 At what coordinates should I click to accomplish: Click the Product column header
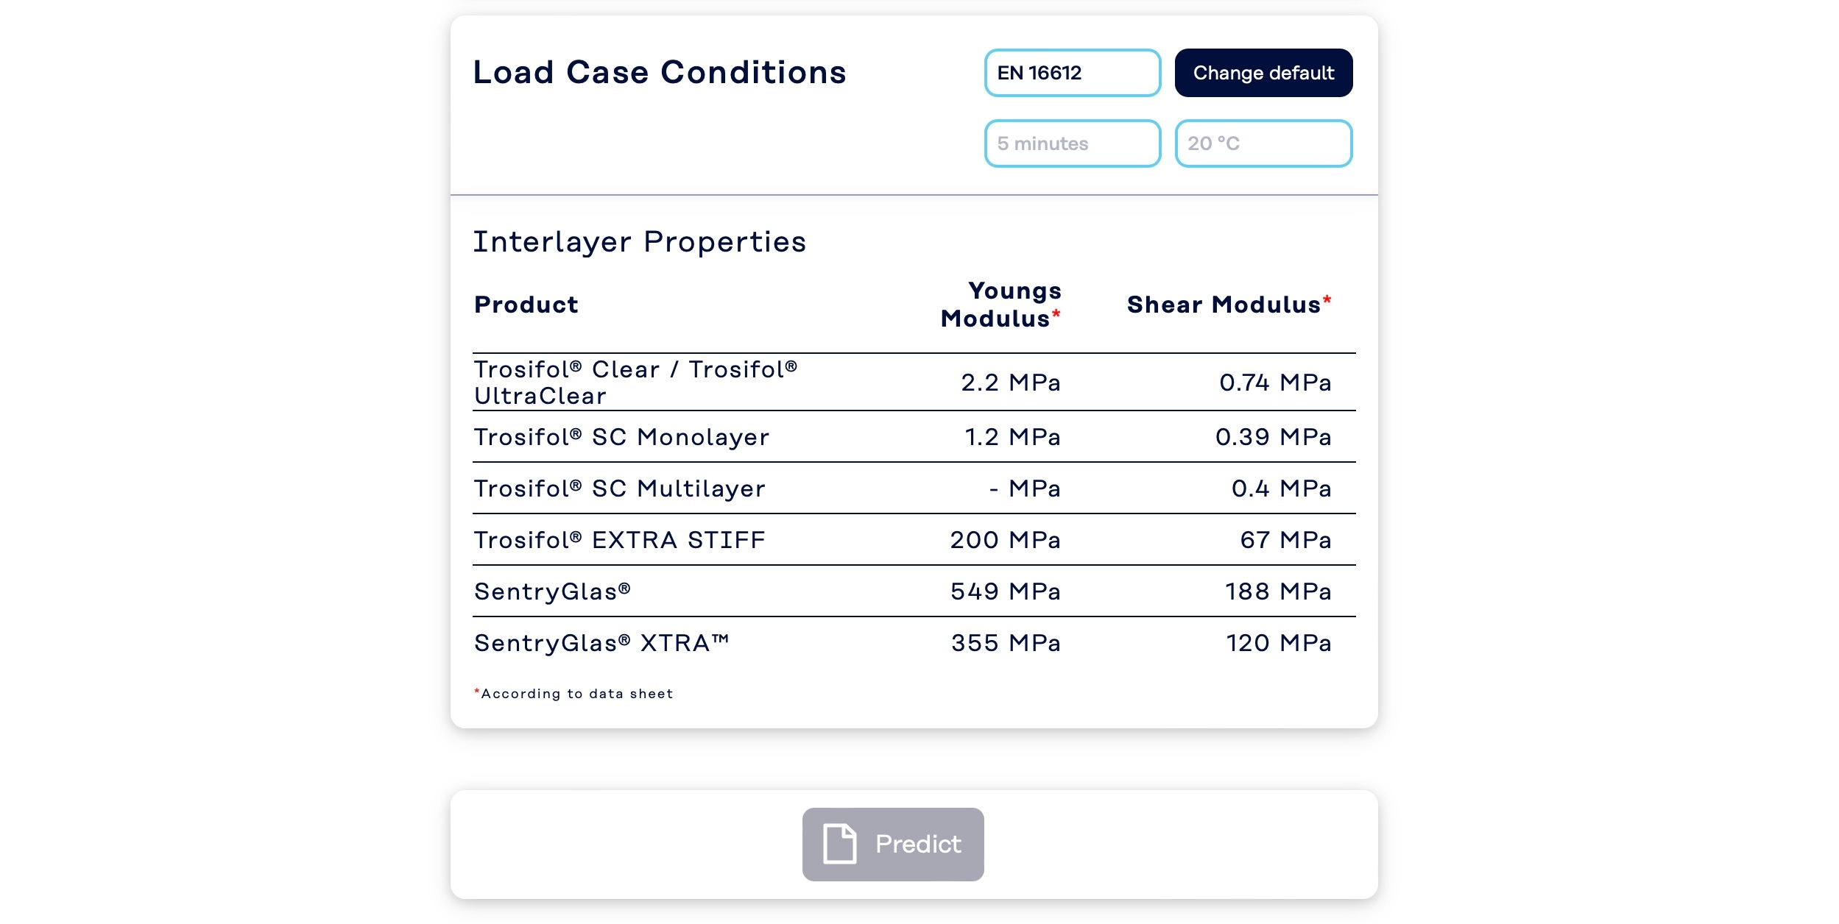[x=526, y=305]
